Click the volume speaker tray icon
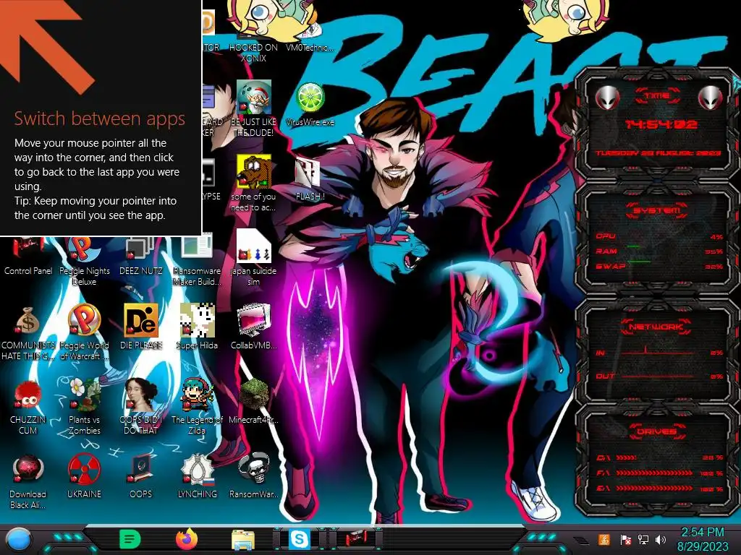 661,539
